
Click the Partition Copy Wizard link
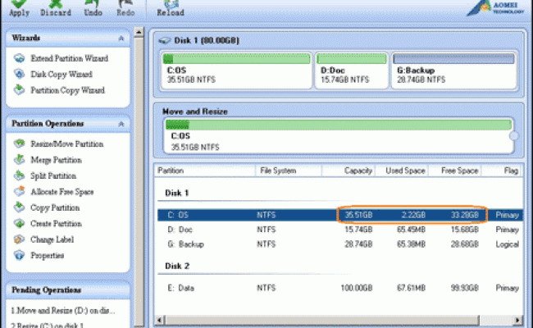(x=67, y=90)
